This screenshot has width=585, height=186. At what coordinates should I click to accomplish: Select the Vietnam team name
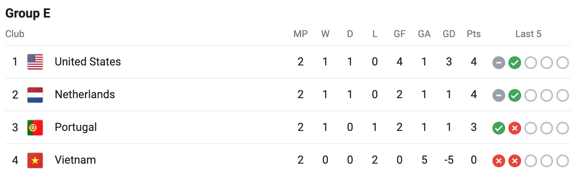point(75,160)
